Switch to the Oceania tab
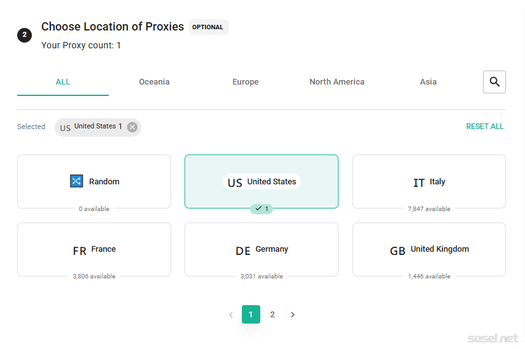This screenshot has height=349, width=525. 154,82
